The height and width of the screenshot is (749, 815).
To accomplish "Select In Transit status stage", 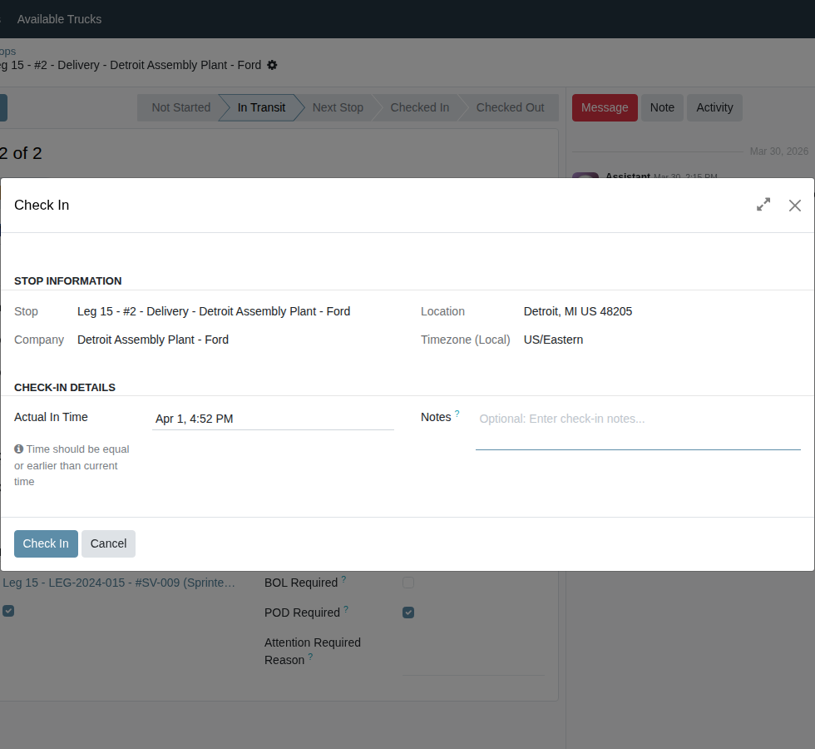I will pyautogui.click(x=261, y=107).
